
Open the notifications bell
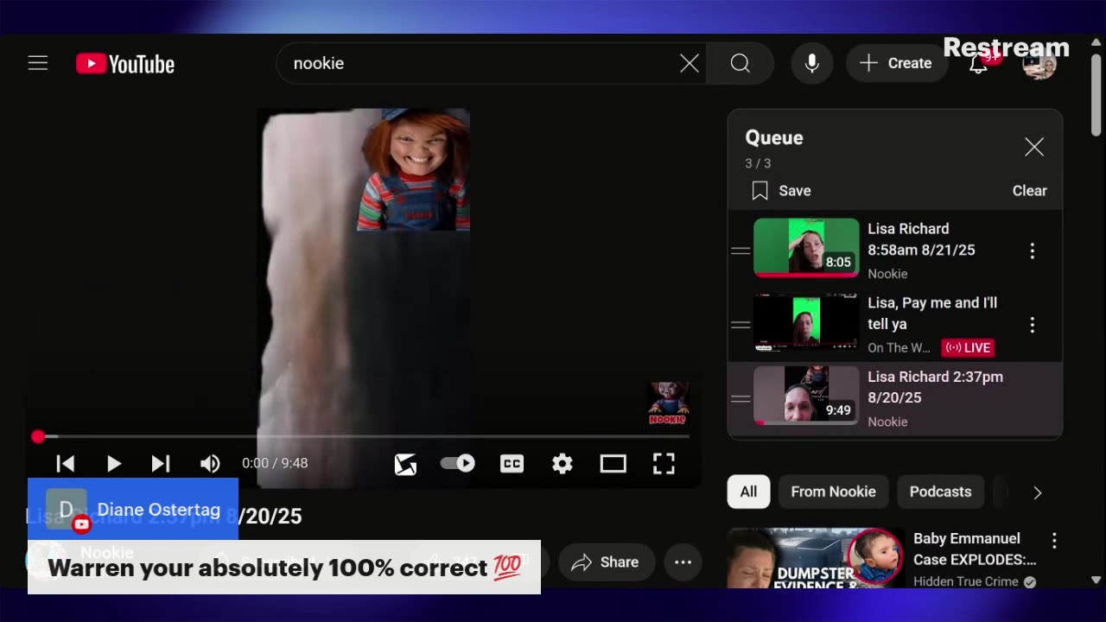coord(978,64)
